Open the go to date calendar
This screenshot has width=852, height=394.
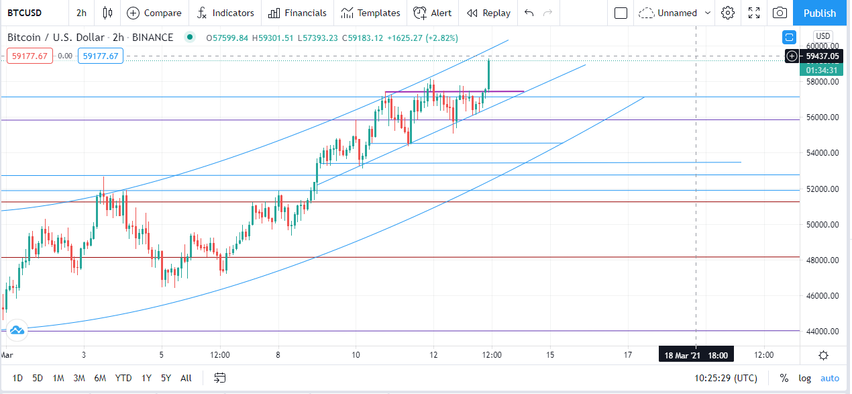220,378
